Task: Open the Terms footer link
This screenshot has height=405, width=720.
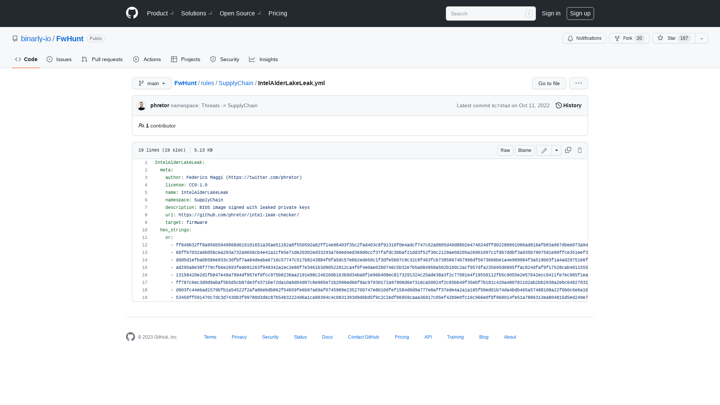Action: point(210,337)
